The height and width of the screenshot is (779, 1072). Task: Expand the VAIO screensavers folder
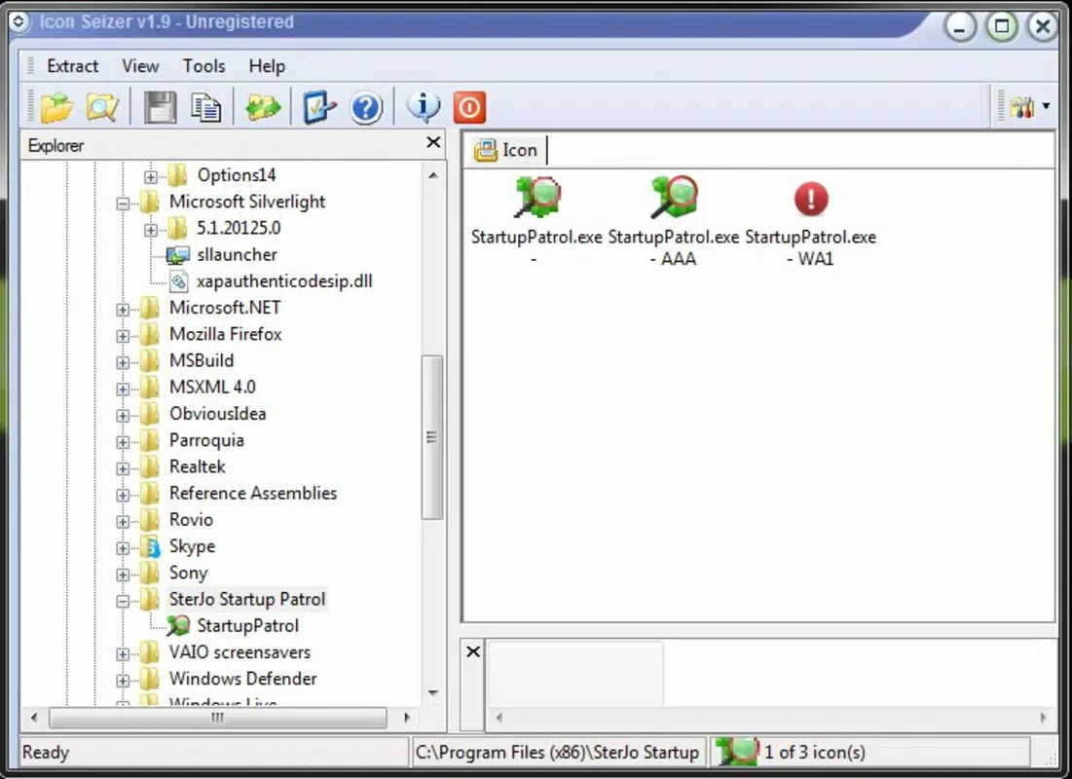pos(123,654)
